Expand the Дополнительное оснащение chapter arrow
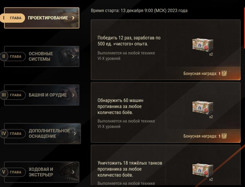245x187 pixels. 75,133
